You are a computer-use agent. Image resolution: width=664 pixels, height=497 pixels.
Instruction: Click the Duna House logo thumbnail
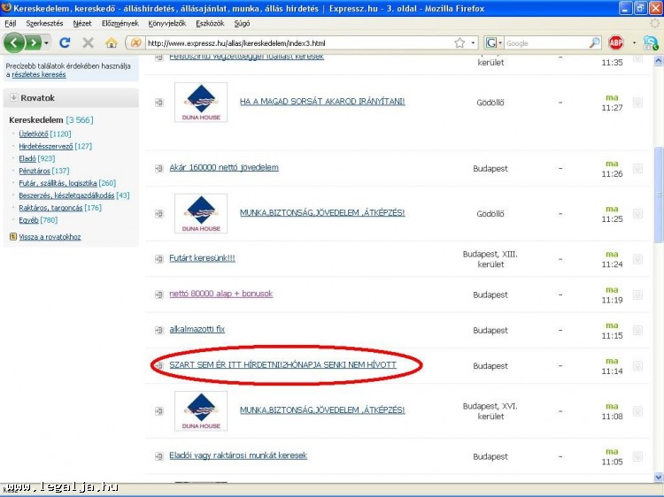click(x=201, y=103)
